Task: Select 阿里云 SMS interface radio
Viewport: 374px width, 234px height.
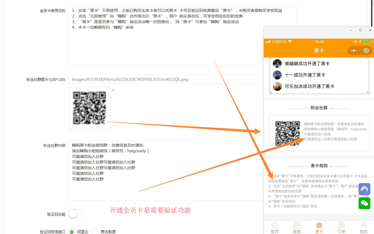Action: (72, 232)
